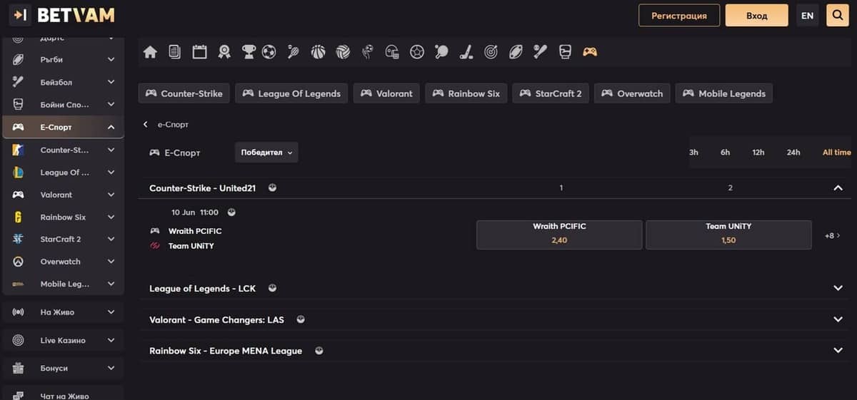
Task: Set time filter to 12h
Action: [758, 152]
